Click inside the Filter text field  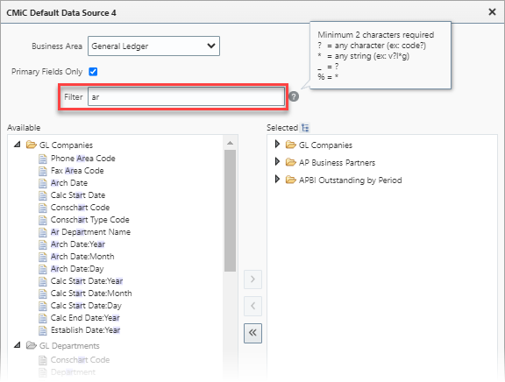coord(186,97)
